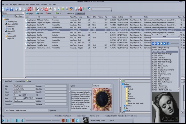Select Adele - Hello in the playlist
Viewport: 186px width, 124px height.
[157, 76]
